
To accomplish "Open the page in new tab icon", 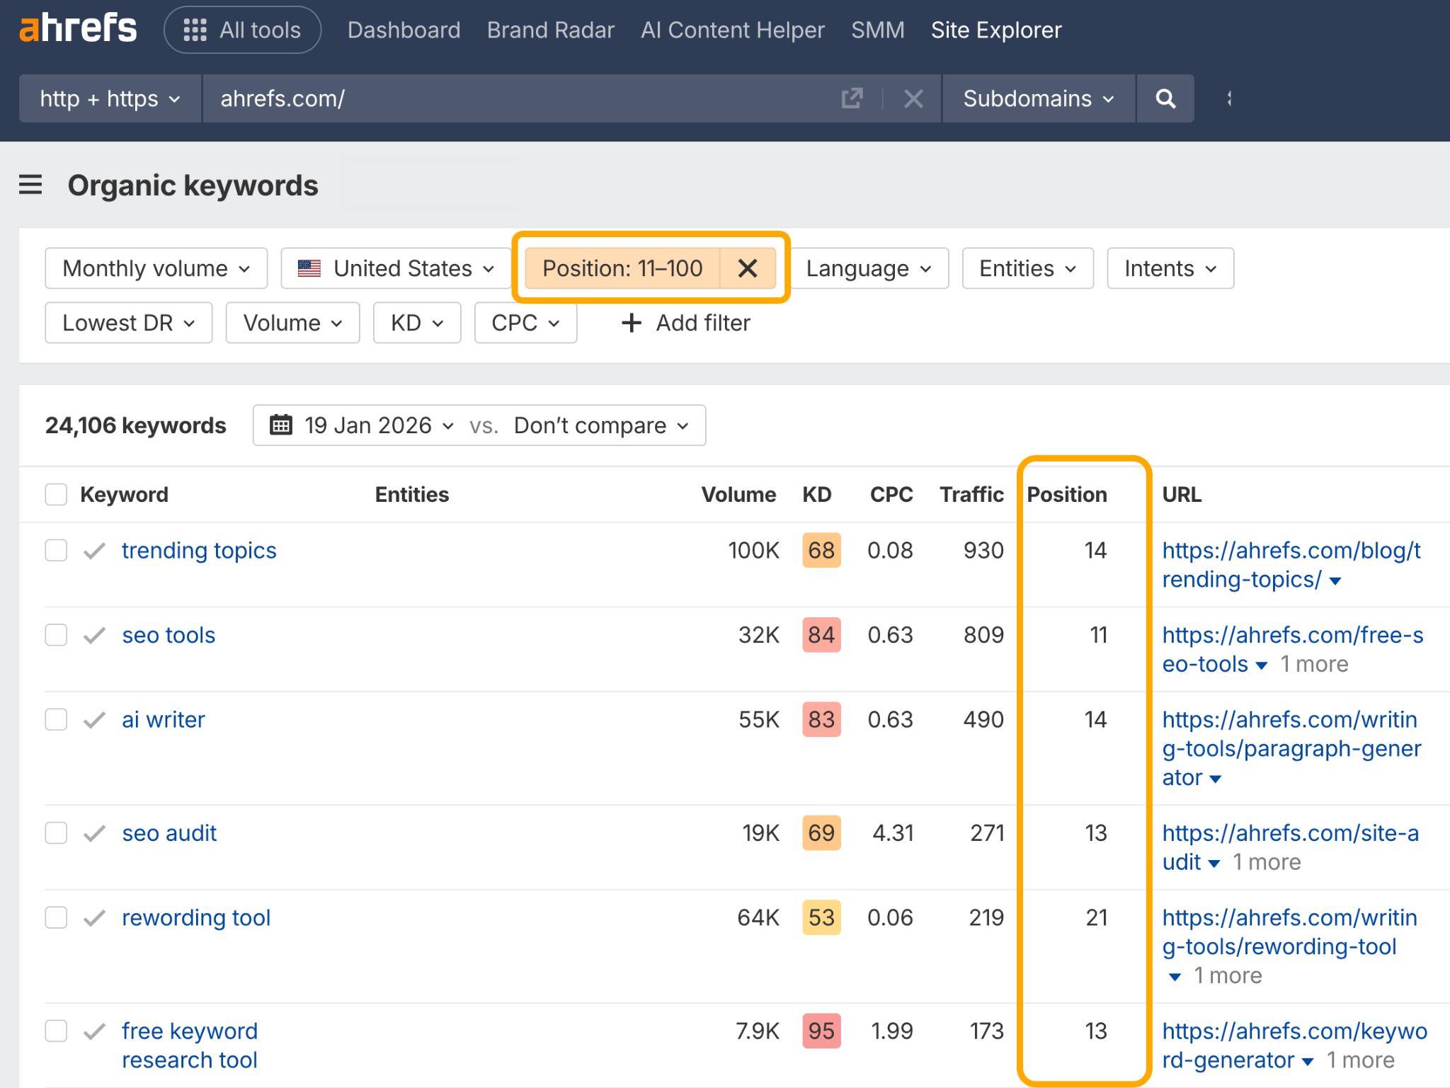I will click(852, 98).
